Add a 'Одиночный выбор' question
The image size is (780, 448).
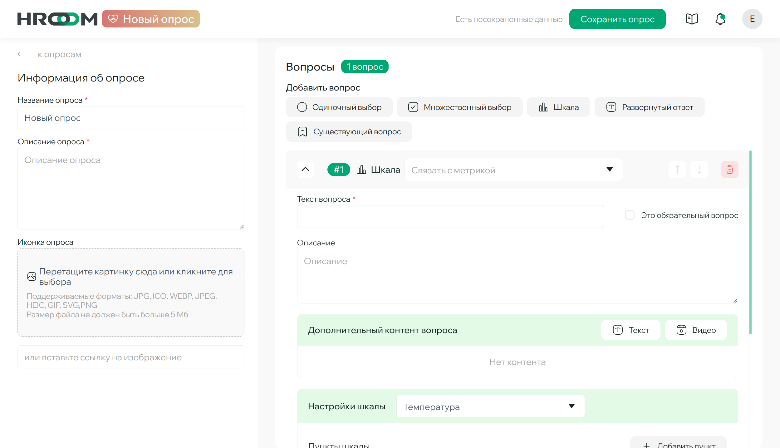pos(339,107)
